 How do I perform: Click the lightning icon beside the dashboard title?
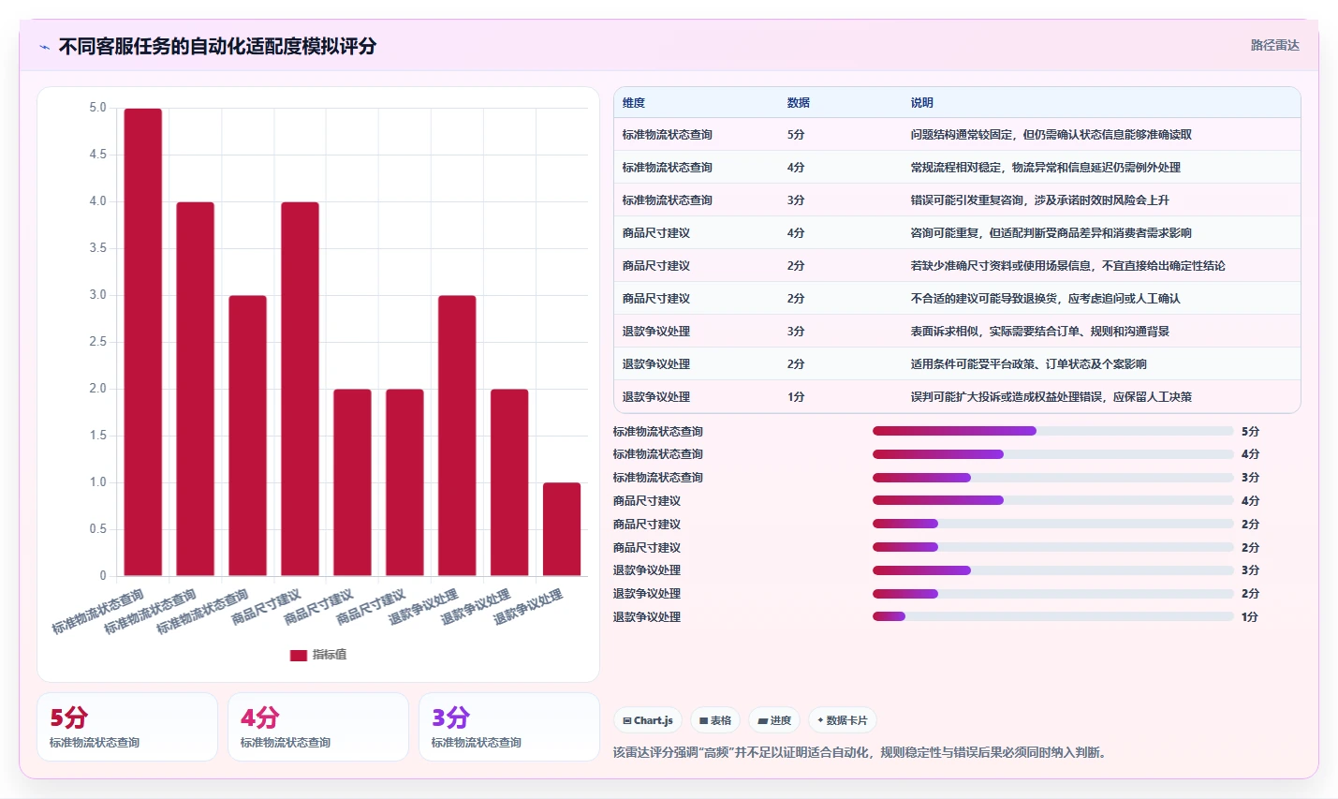click(x=44, y=47)
